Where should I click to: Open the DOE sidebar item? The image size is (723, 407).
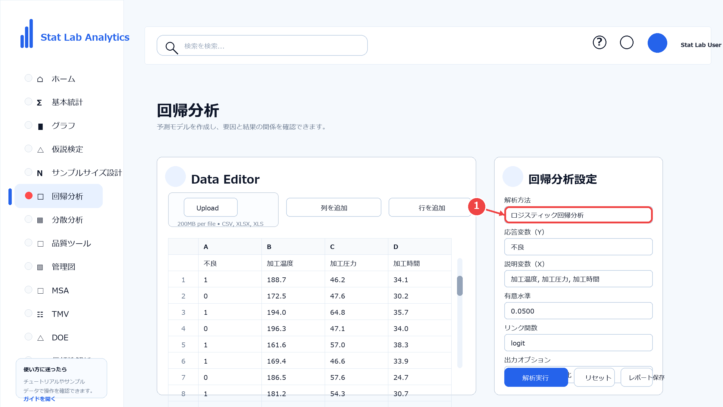pyautogui.click(x=60, y=338)
